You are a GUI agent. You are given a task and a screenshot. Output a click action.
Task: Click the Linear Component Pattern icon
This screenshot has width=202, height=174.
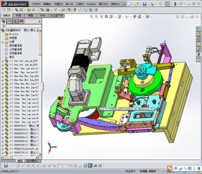pos(21,10)
